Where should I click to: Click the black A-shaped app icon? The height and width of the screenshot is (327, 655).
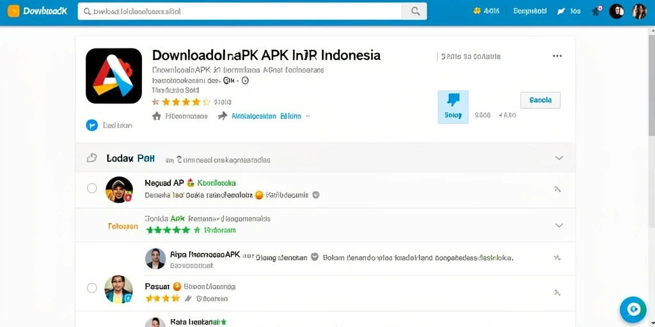pyautogui.click(x=114, y=76)
